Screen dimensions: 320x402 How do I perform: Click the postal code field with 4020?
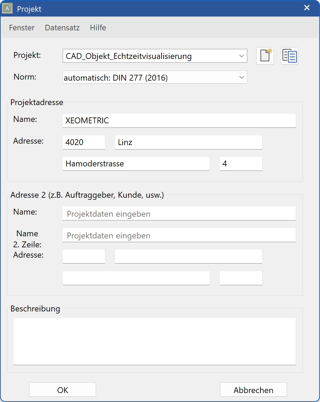pos(84,142)
